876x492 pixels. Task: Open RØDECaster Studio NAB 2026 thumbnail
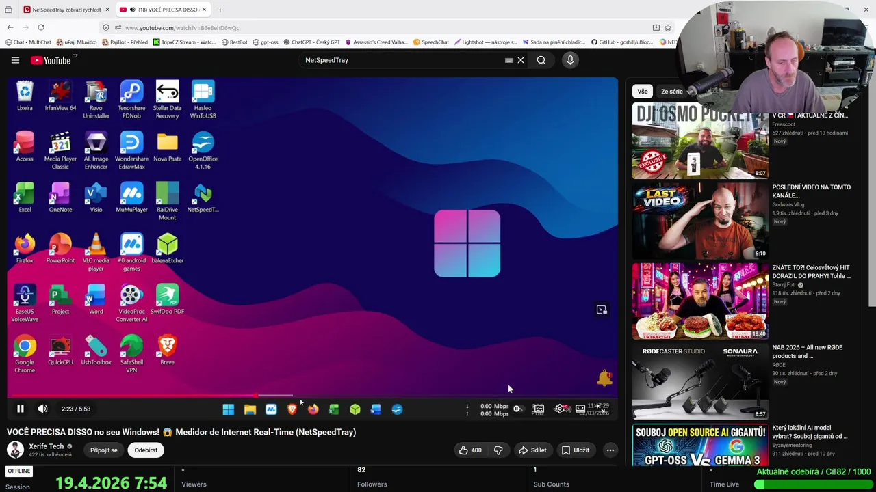[700, 381]
